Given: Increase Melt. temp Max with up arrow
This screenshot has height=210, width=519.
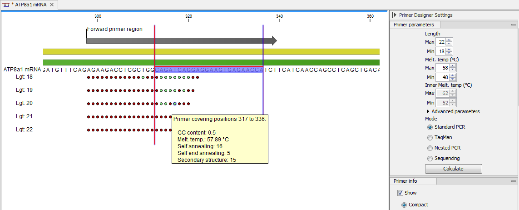Looking at the screenshot, I should [x=452, y=65].
